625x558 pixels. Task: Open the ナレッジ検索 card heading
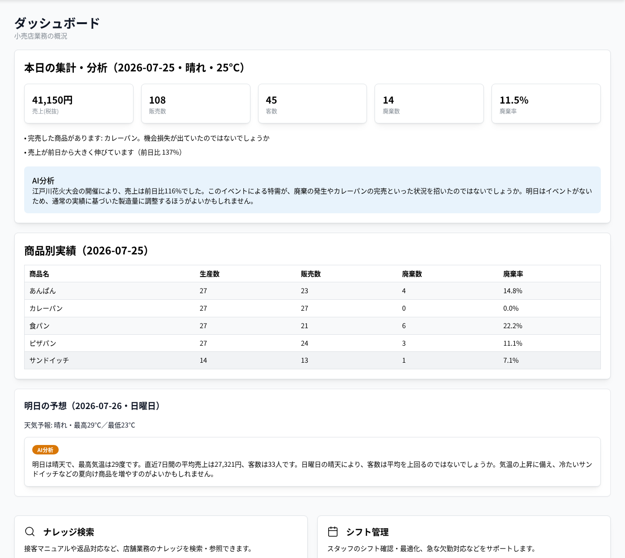[69, 532]
